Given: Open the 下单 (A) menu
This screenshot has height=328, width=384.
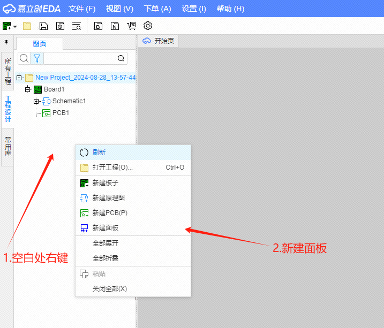Looking at the screenshot, I should pyautogui.click(x=157, y=9).
